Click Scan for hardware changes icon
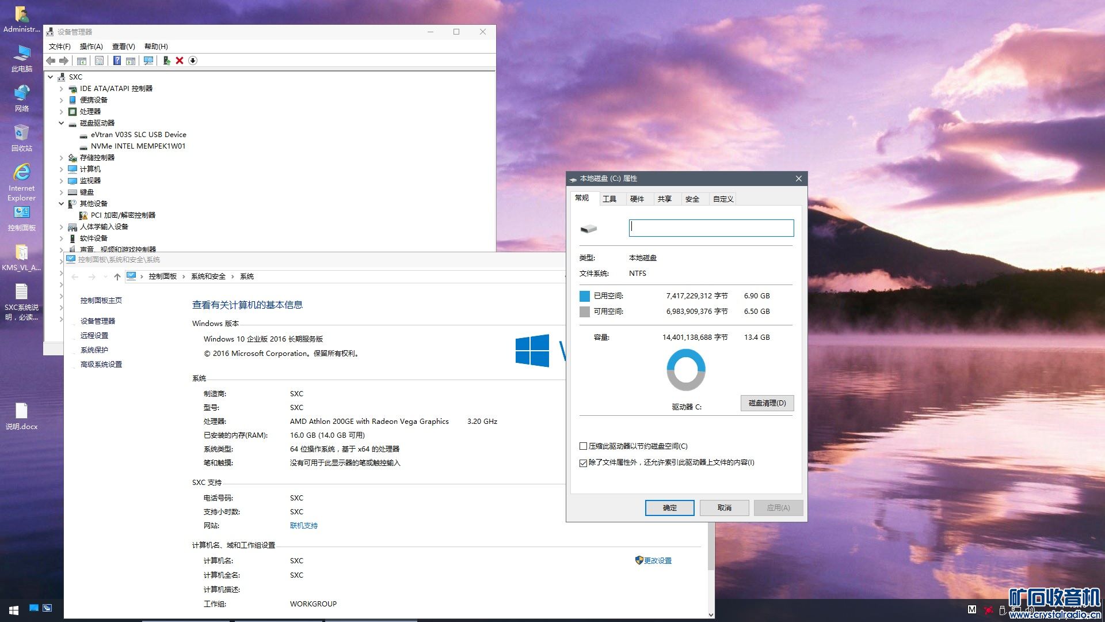Image resolution: width=1105 pixels, height=622 pixels. pyautogui.click(x=148, y=61)
